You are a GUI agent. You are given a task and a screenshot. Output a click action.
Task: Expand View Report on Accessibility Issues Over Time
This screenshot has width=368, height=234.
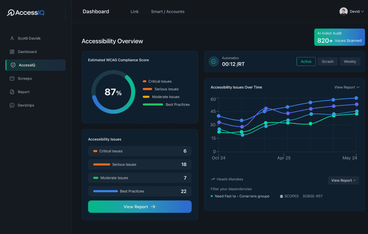pos(346,87)
